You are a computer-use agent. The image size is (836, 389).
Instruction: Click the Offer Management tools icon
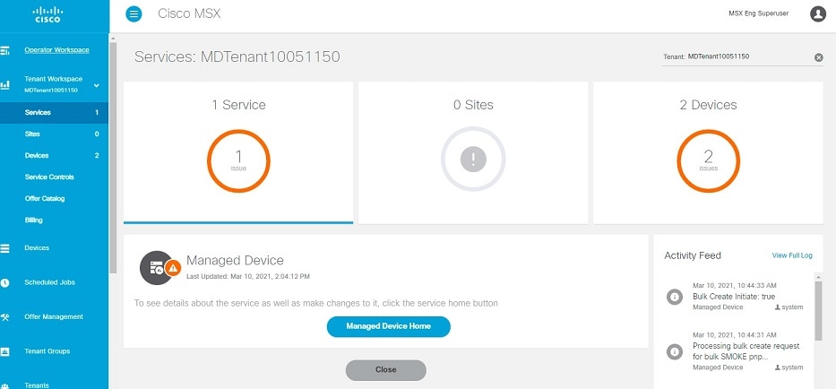point(5,317)
